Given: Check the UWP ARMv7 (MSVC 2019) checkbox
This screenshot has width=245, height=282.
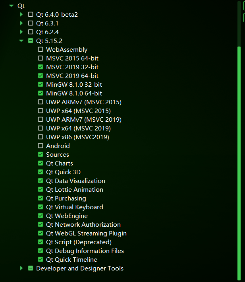Looking at the screenshot, I should tap(41, 119).
